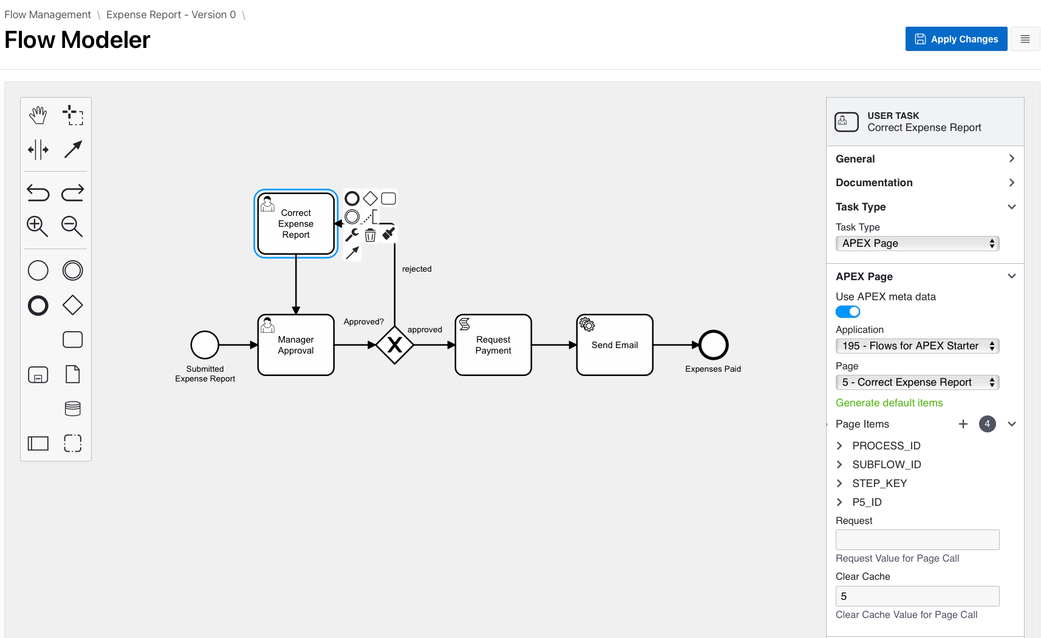Select the data store shape in palette

[72, 408]
